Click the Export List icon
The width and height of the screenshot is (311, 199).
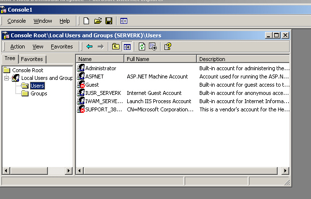coord(153,46)
